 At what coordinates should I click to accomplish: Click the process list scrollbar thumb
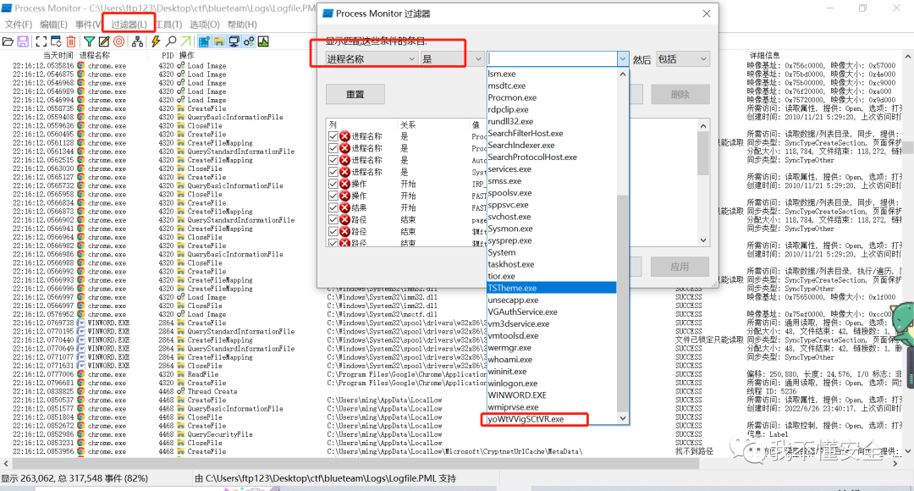coord(623,302)
